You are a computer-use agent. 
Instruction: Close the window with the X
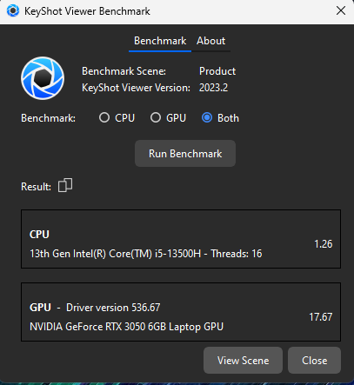point(341,10)
